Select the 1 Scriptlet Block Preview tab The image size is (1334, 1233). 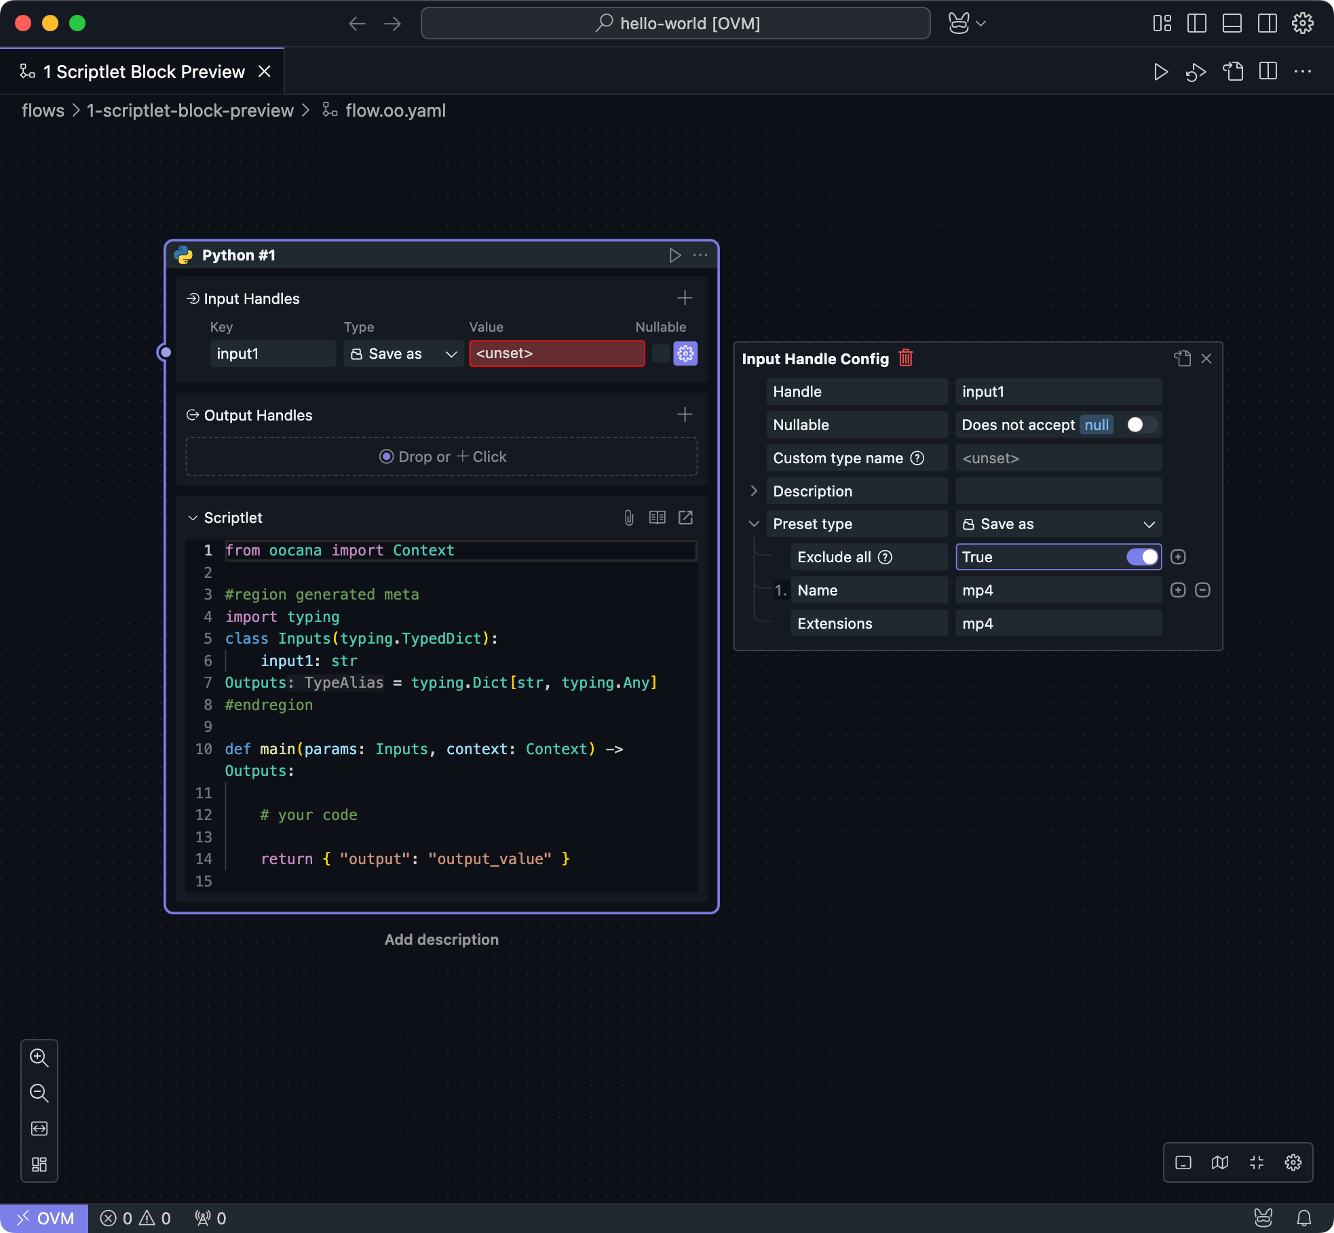144,72
